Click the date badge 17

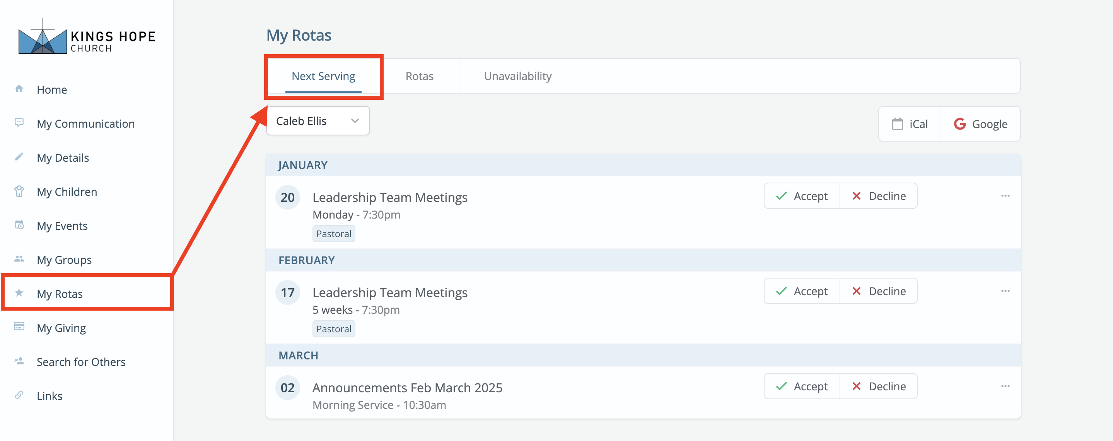[288, 293]
